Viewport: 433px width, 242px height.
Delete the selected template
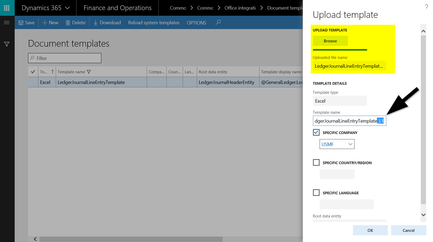[x=76, y=23]
